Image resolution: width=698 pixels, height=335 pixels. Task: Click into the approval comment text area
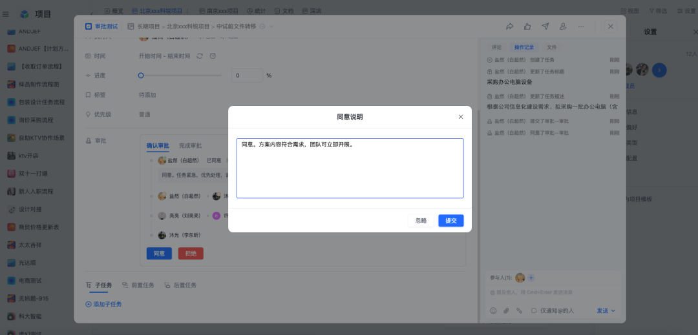point(350,168)
